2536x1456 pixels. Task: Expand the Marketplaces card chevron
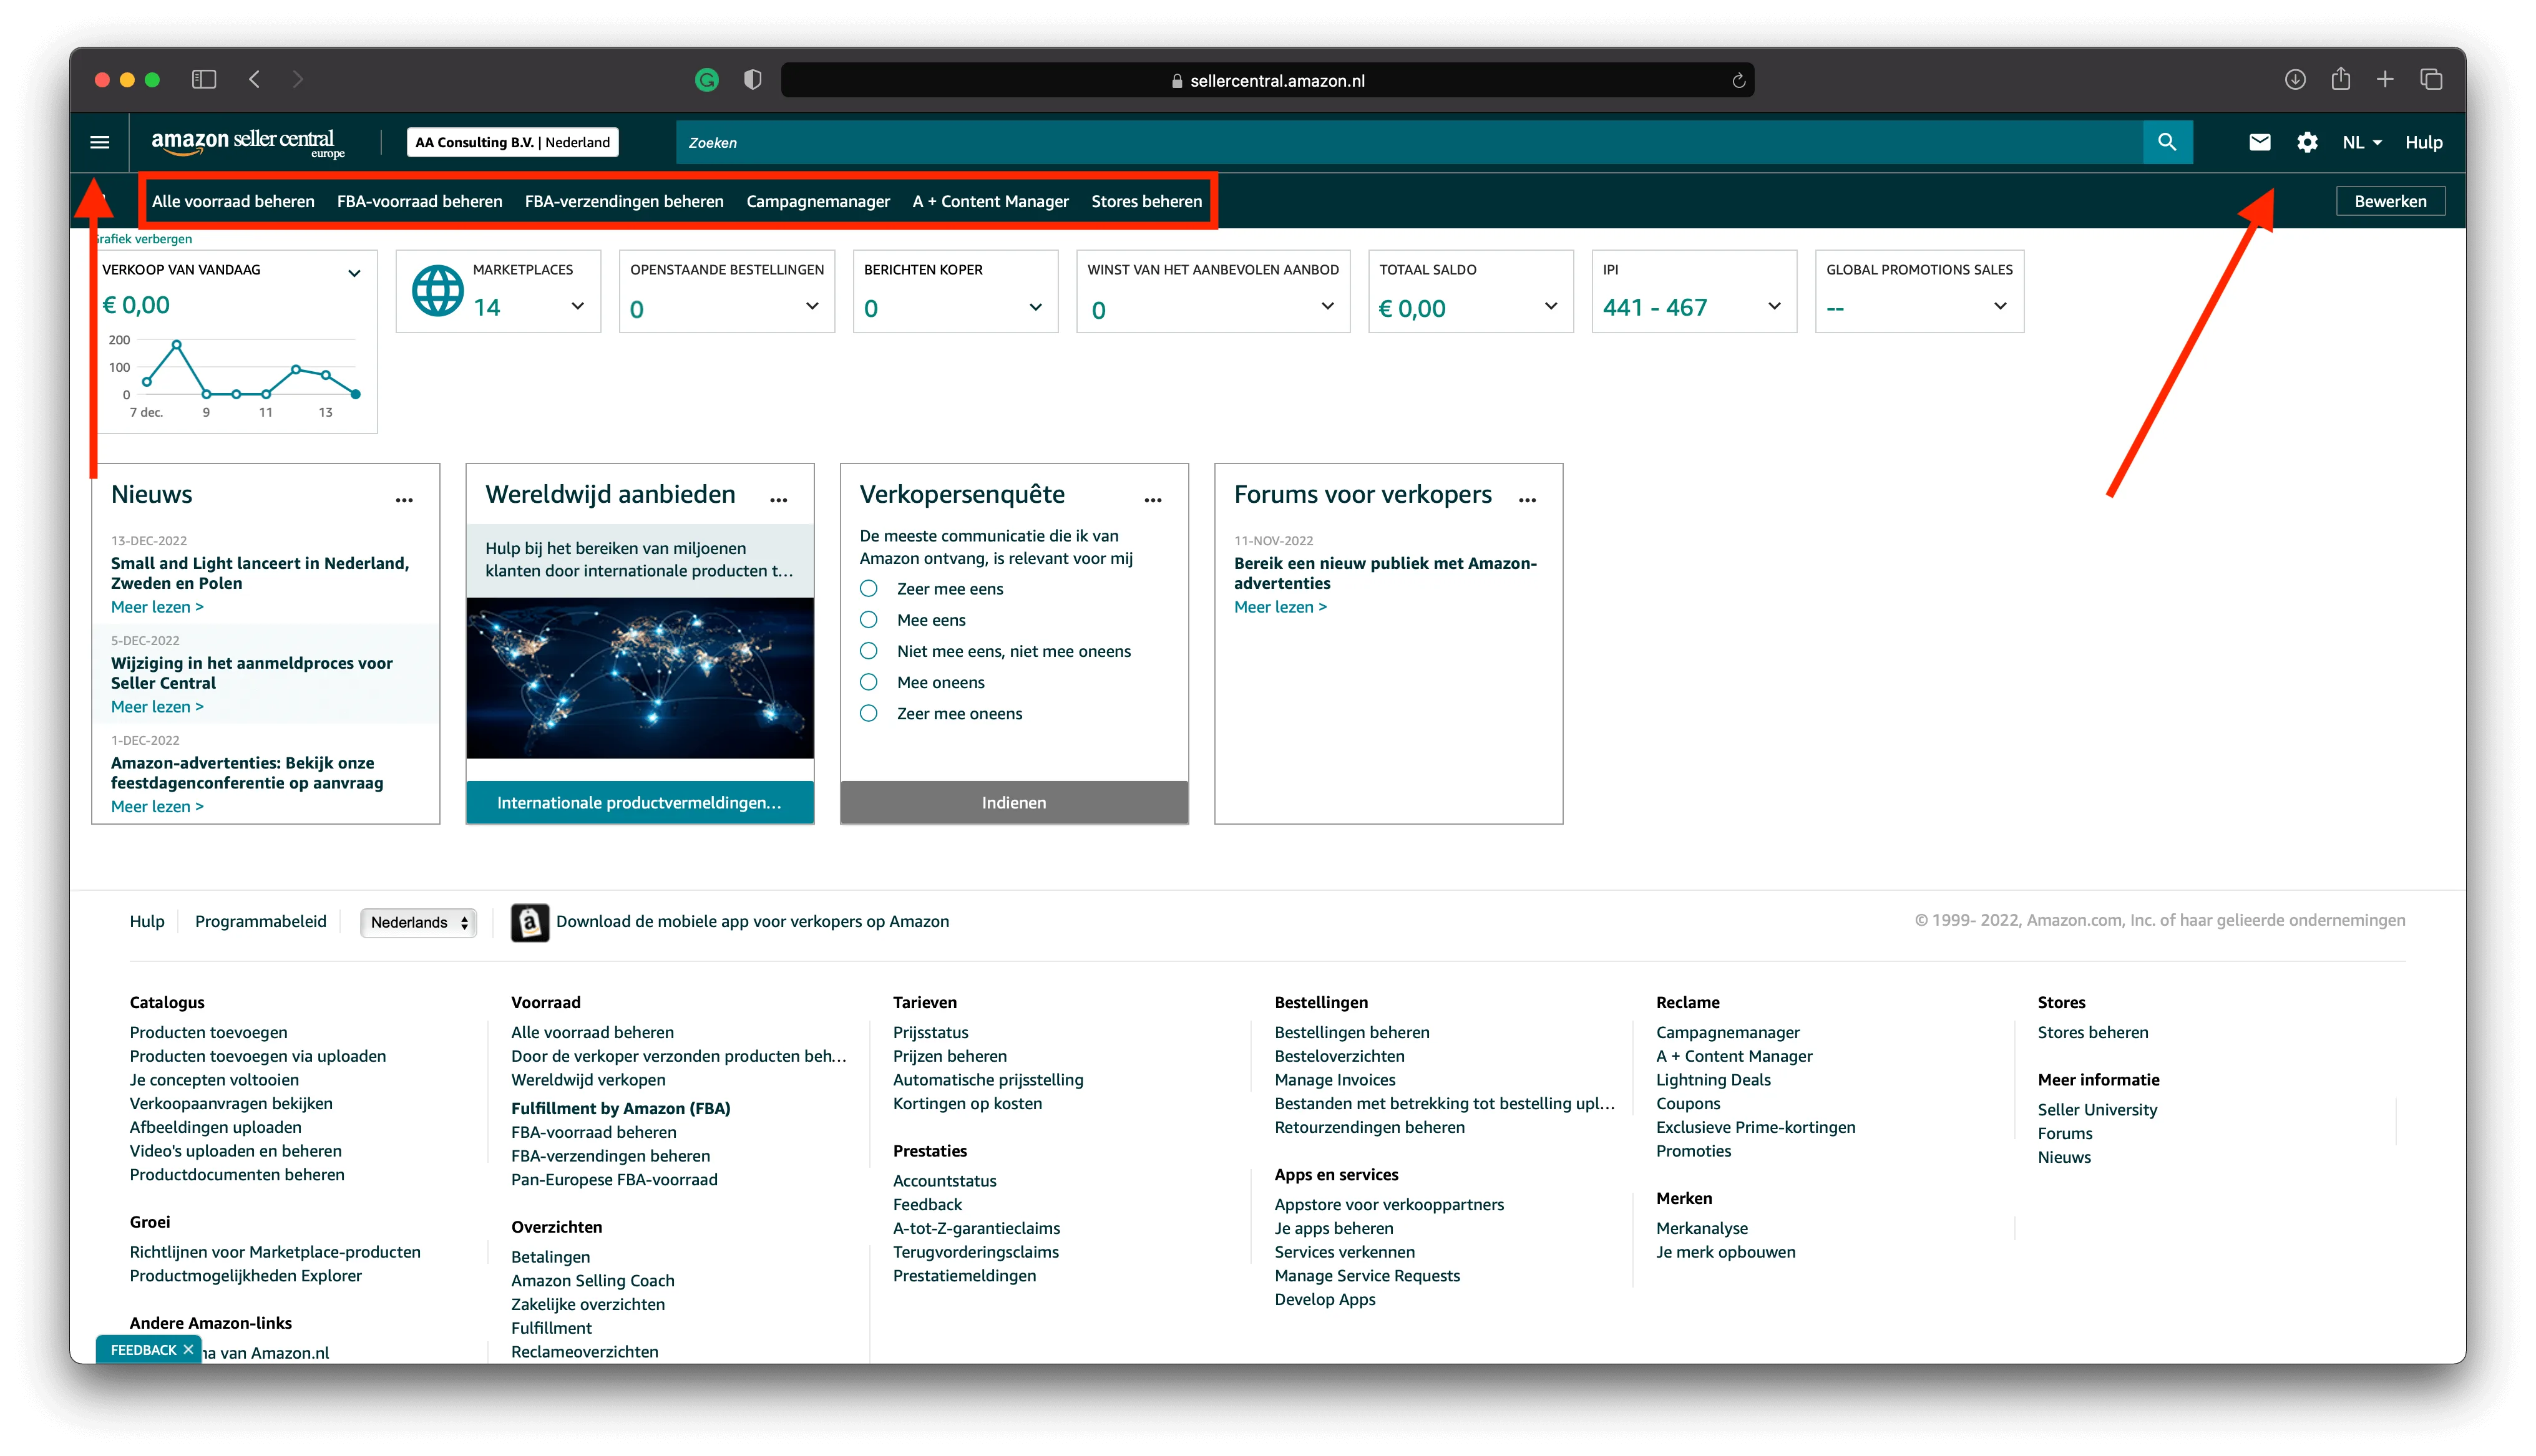click(577, 306)
